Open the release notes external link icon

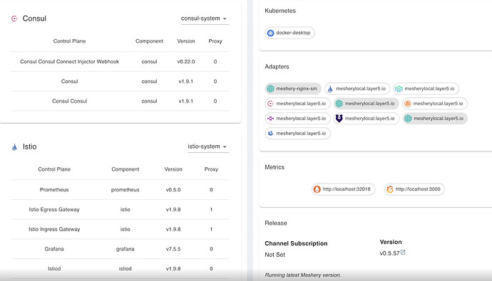click(x=403, y=253)
